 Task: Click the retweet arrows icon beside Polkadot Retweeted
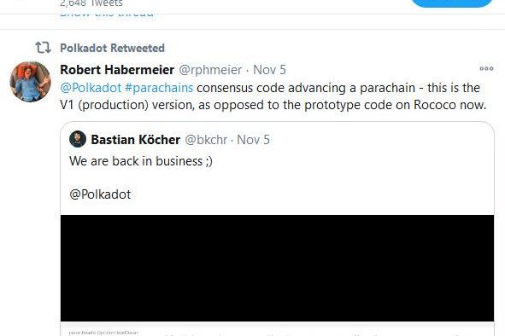pos(43,48)
